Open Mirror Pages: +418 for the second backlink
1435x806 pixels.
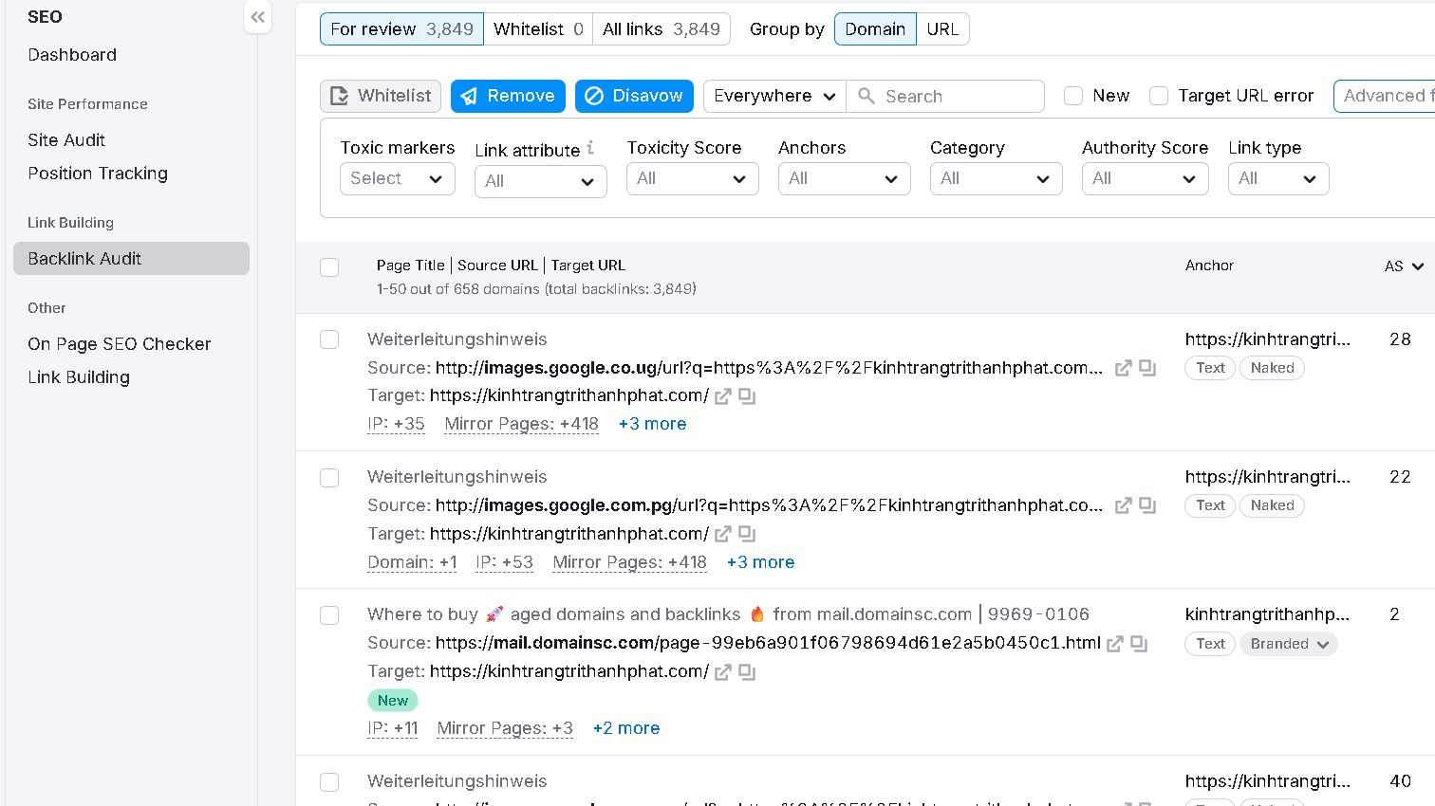(628, 561)
